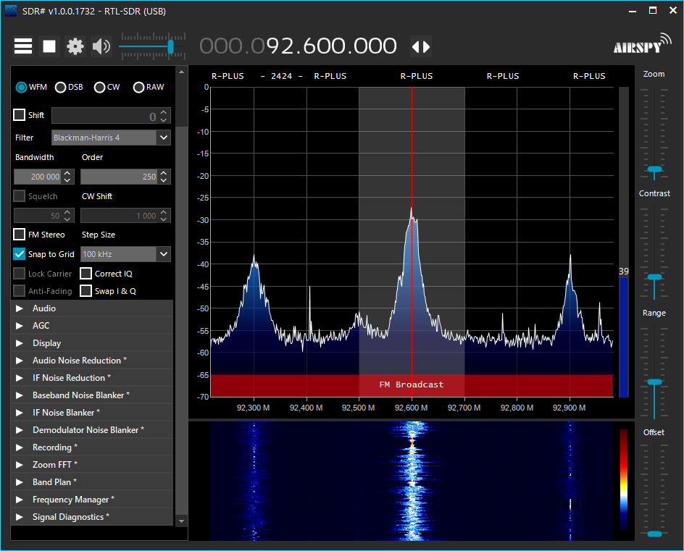Click the 92,800 M frequency axis label
684x551 pixels.
click(x=517, y=408)
